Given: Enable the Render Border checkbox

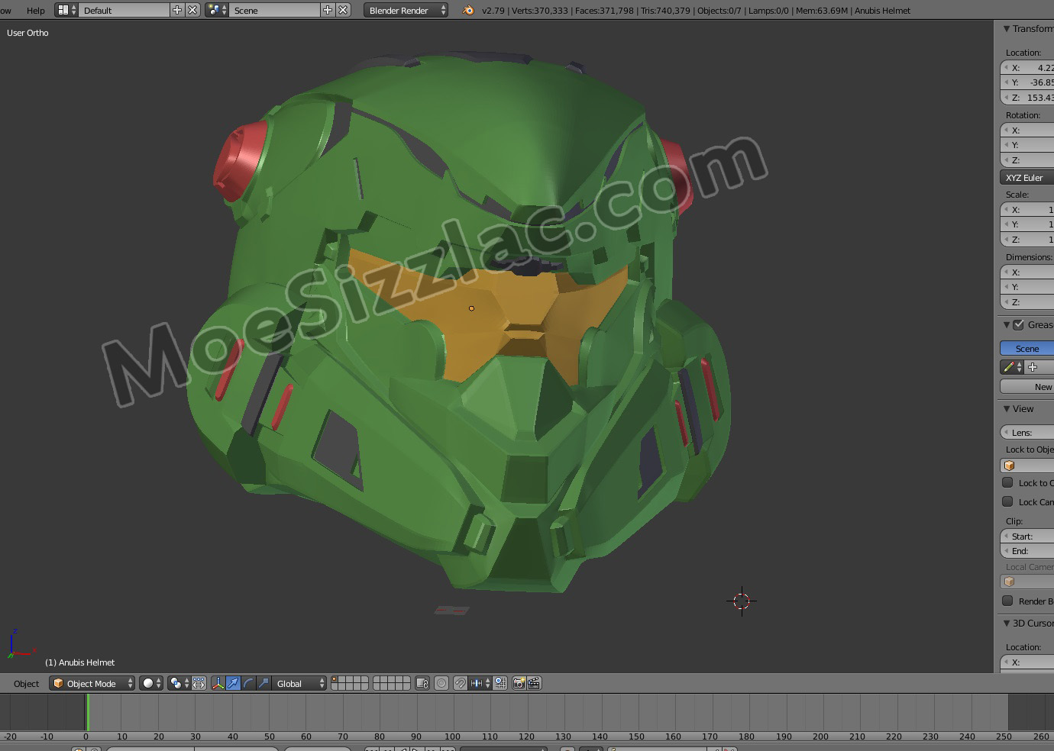Looking at the screenshot, I should [1007, 601].
